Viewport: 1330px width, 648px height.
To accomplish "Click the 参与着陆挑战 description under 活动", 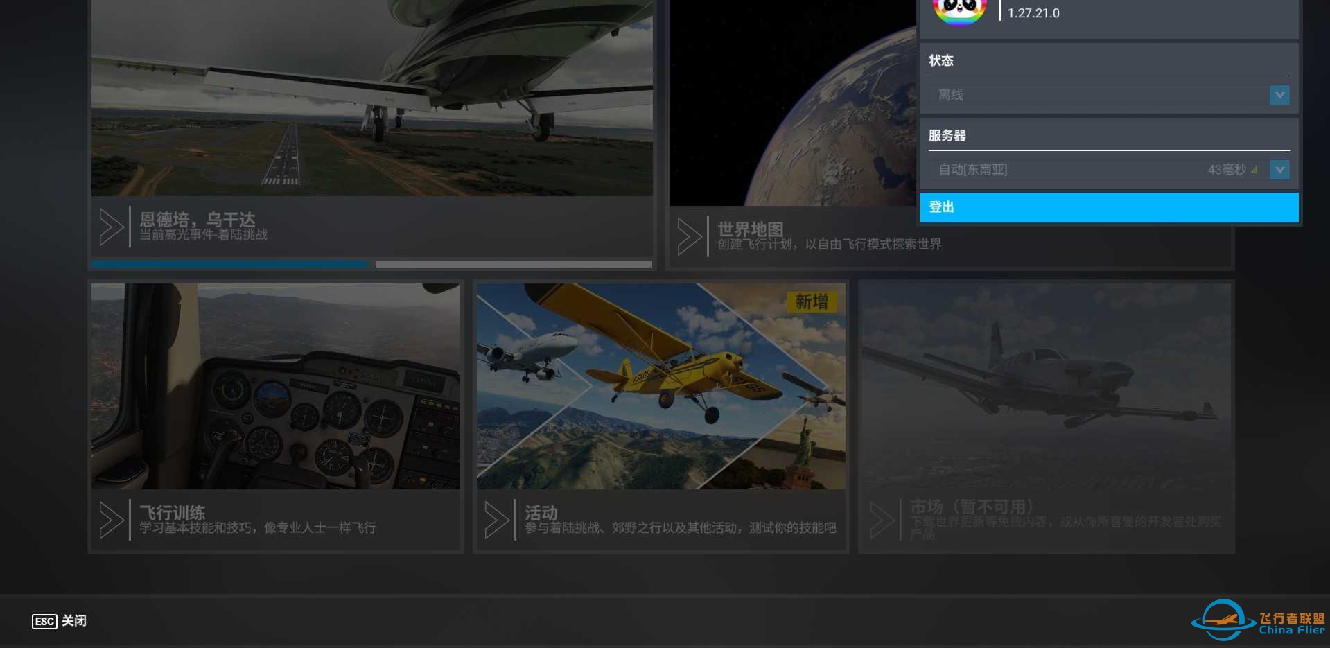I will pos(681,528).
